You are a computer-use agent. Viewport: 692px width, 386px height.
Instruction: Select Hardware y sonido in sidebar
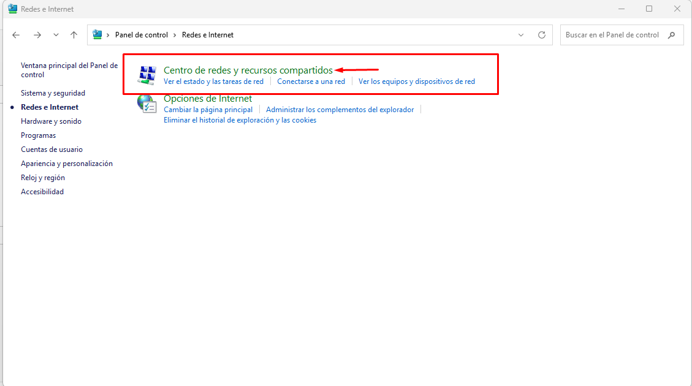click(x=51, y=121)
